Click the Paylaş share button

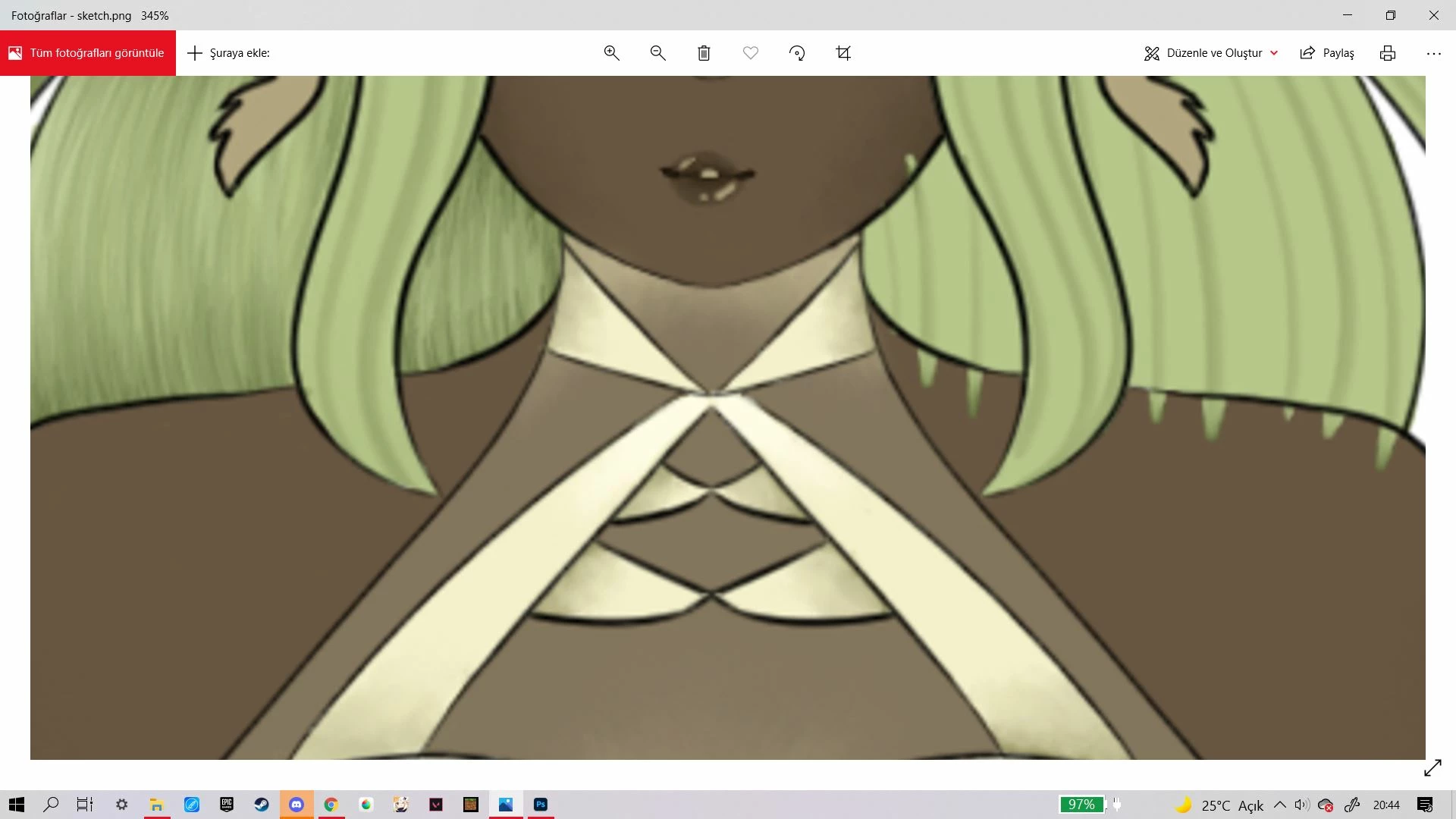(x=1327, y=53)
